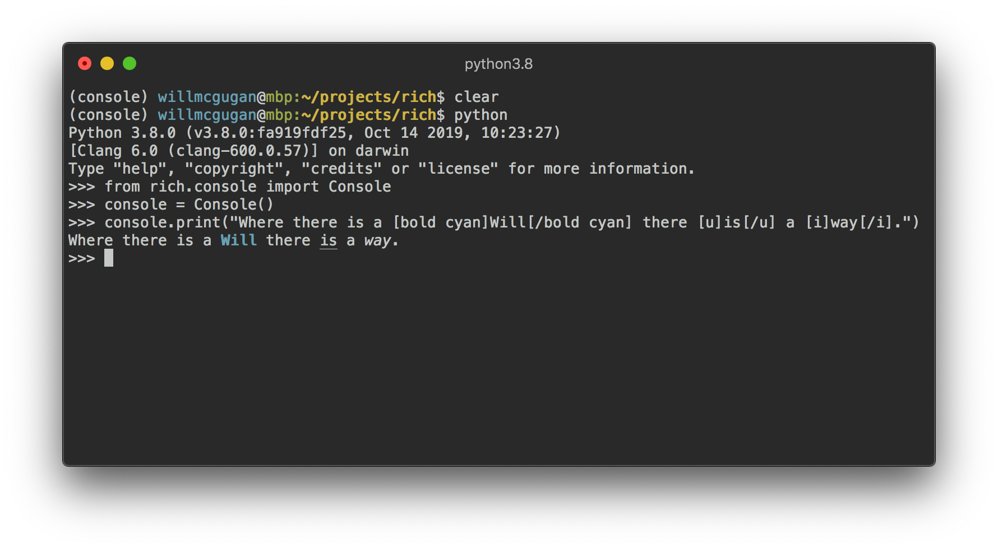Click the red close traffic light button
Image resolution: width=998 pixels, height=549 pixels.
click(x=85, y=63)
